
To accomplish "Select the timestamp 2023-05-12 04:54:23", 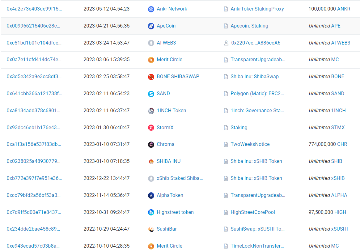I will click(x=107, y=9).
